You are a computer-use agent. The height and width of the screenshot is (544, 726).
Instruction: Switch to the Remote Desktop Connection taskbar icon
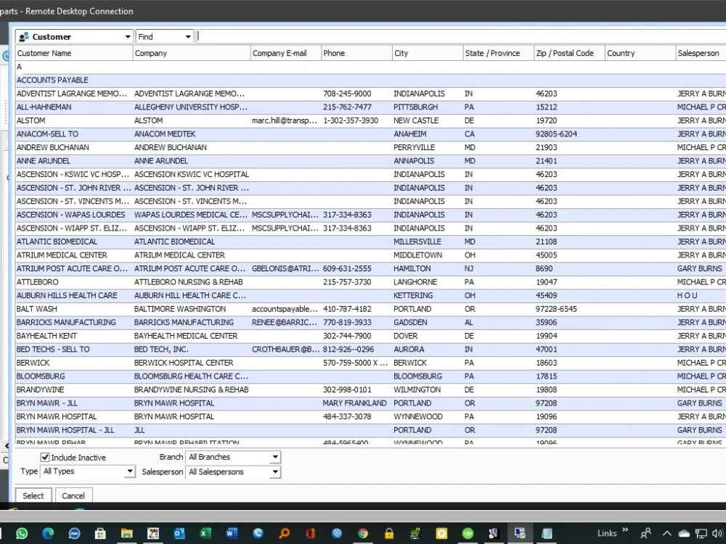click(520, 533)
